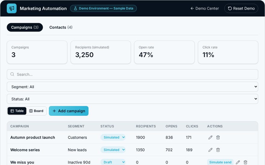Click Reset Demo button
Screen dimensions: 265x165
point(241,8)
